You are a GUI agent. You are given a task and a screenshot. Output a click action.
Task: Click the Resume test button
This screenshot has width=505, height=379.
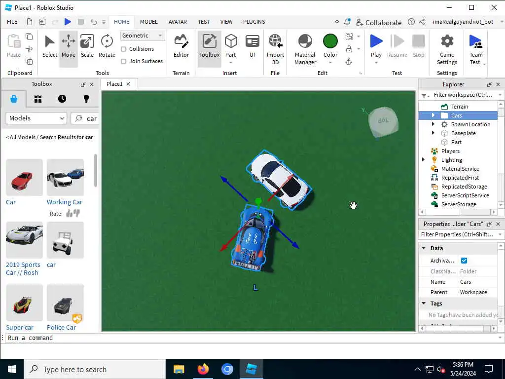[397, 47]
